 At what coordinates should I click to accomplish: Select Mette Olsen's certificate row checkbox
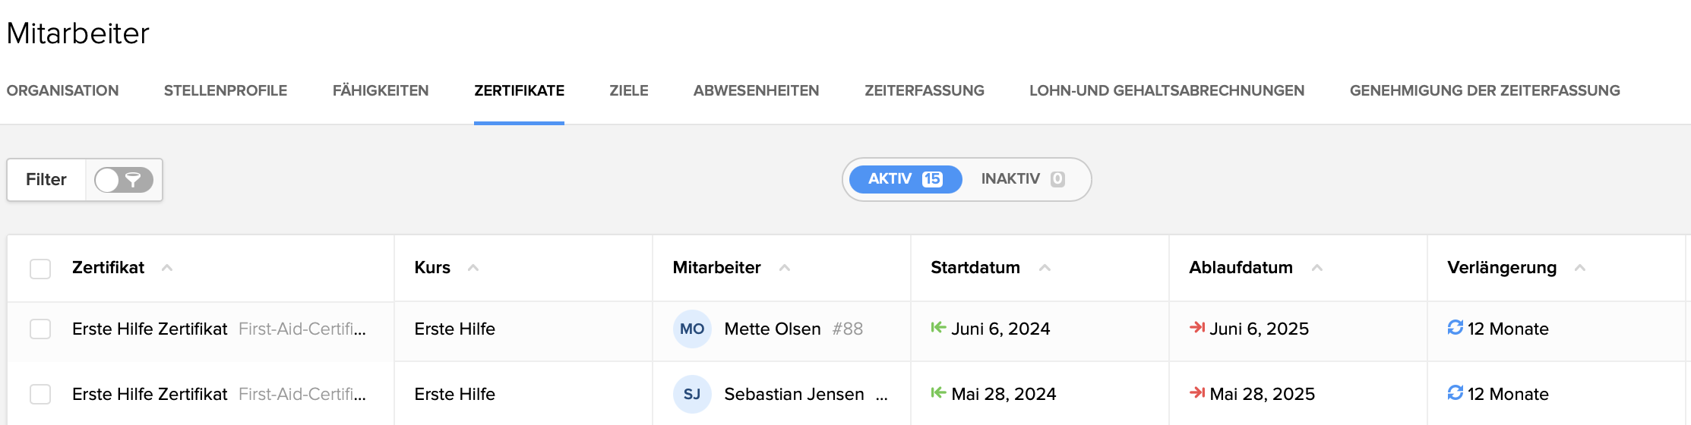point(40,329)
